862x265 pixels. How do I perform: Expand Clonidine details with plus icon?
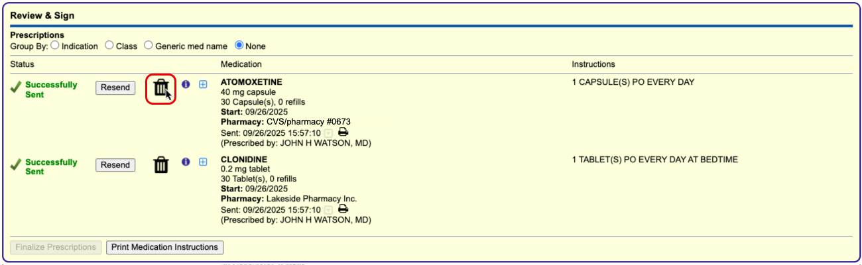tap(204, 162)
